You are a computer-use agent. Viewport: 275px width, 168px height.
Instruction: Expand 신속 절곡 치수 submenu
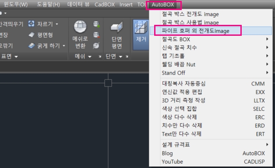tap(211, 48)
